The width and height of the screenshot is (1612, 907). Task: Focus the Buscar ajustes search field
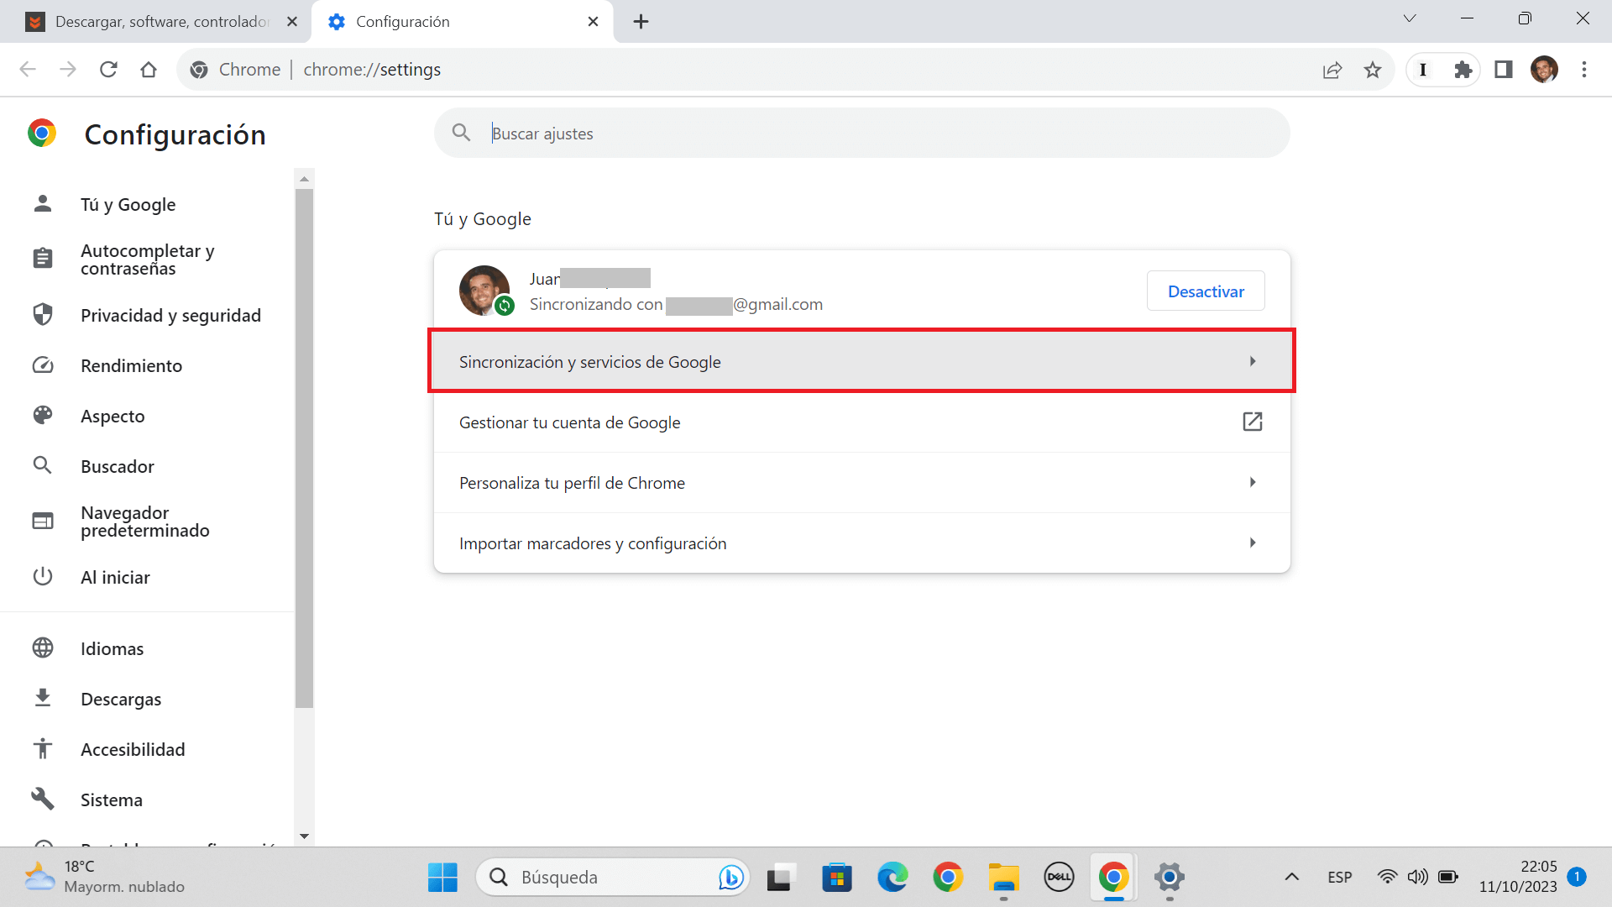point(862,134)
